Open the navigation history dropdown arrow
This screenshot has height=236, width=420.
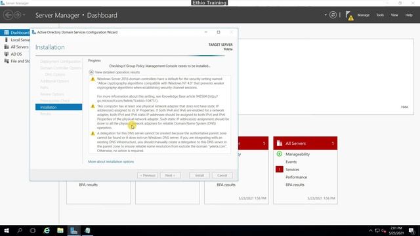(24, 15)
